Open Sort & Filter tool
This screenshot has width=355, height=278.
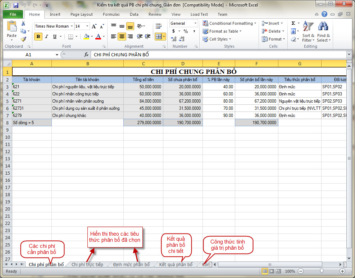pos(308,32)
